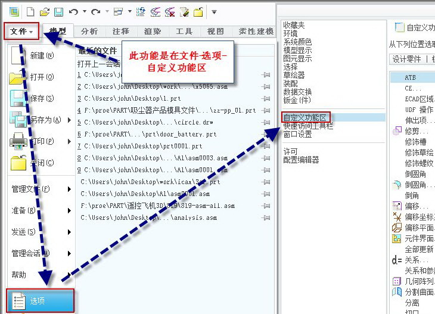Pin the circle.drw recent file
Screen dimensions: 435x314
point(266,122)
